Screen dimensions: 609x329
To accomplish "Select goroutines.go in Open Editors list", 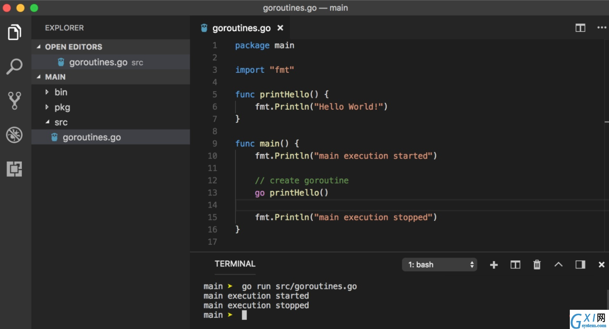I will tap(111, 62).
